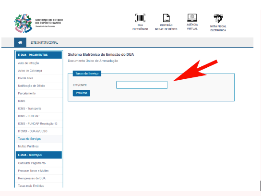This screenshot has width=261, height=196.
Task: Select the plain ICMS sidebar entry
Action: (x=22, y=101)
